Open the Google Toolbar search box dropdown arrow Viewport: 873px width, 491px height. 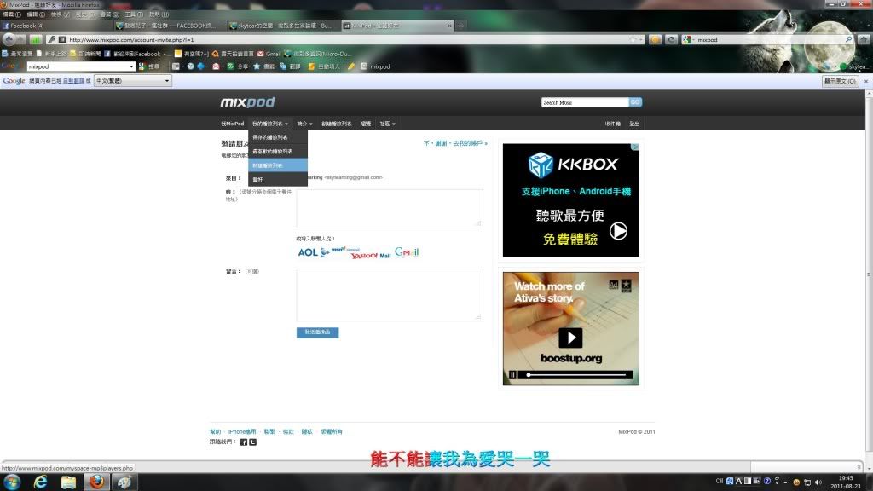point(131,66)
